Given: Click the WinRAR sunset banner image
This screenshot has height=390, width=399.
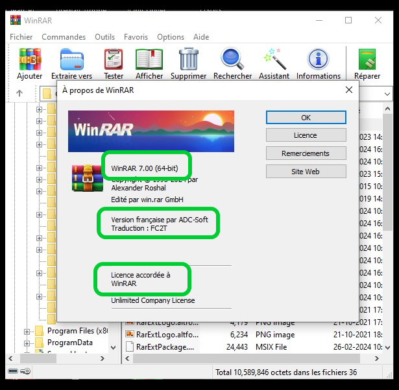Looking at the screenshot, I should (x=151, y=131).
